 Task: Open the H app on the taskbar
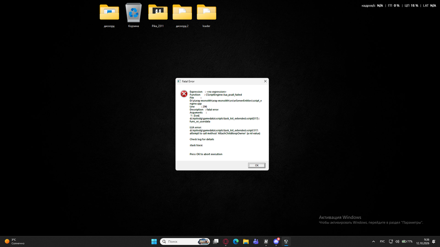(x=266, y=241)
